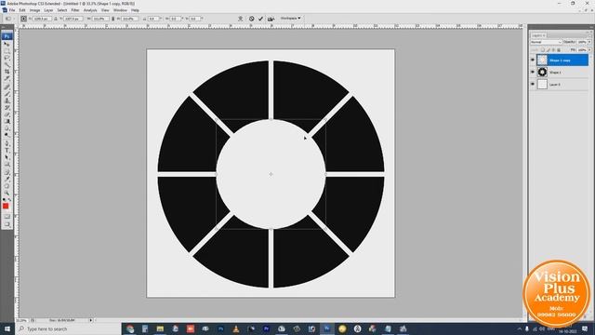
Task: Open the status bar info arrow
Action: [x=91, y=320]
